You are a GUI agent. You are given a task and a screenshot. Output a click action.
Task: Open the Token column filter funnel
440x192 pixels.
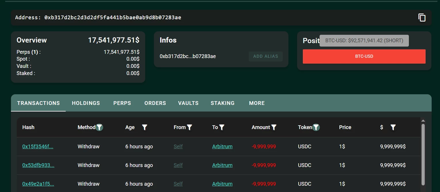point(316,127)
